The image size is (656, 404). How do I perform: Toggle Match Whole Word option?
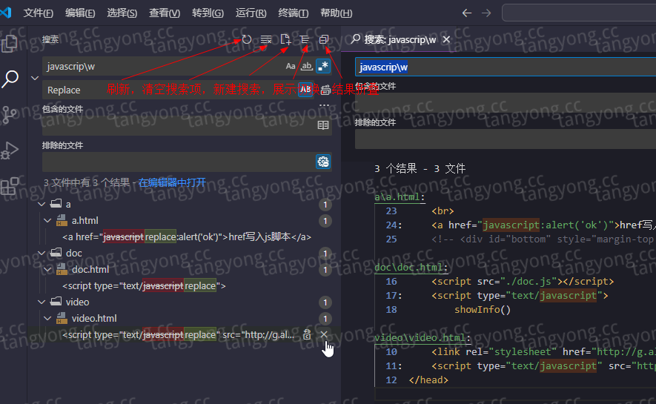(307, 66)
